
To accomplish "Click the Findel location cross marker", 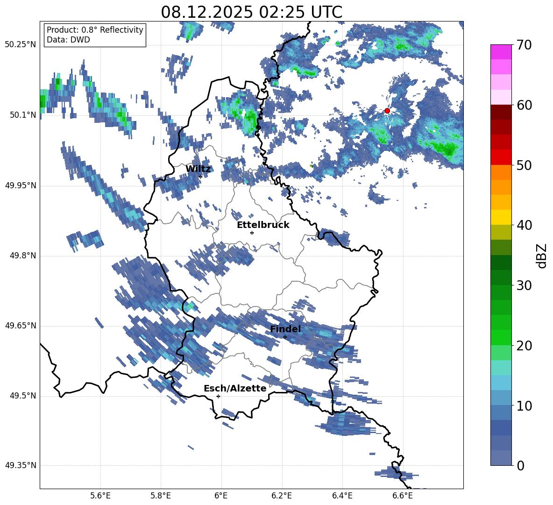I will pyautogui.click(x=285, y=337).
